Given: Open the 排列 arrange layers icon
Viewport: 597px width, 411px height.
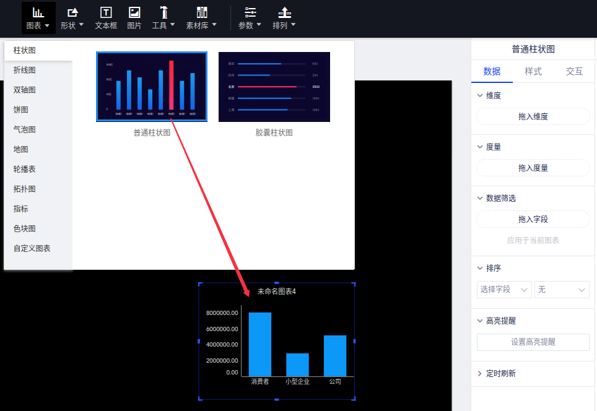Looking at the screenshot, I should click(x=284, y=12).
